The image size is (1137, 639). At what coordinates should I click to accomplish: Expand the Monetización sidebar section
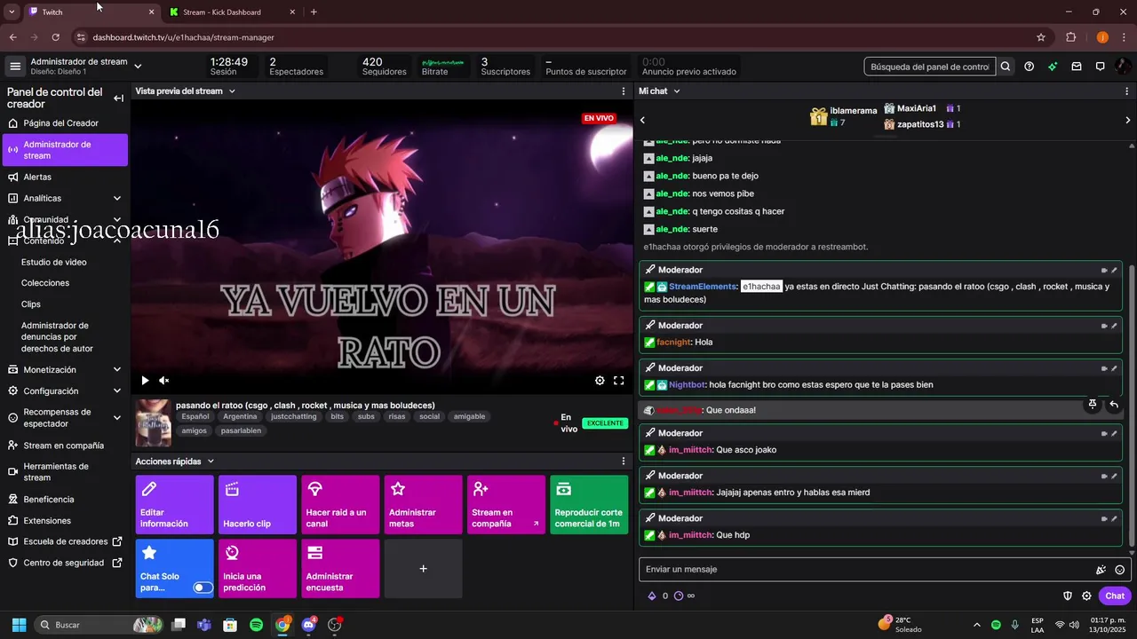click(116, 370)
